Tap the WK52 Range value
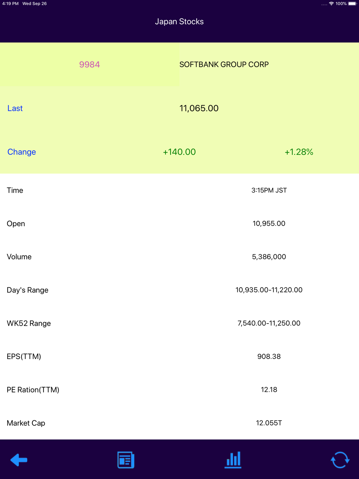Viewport: 359px width, 479px height. point(269,323)
